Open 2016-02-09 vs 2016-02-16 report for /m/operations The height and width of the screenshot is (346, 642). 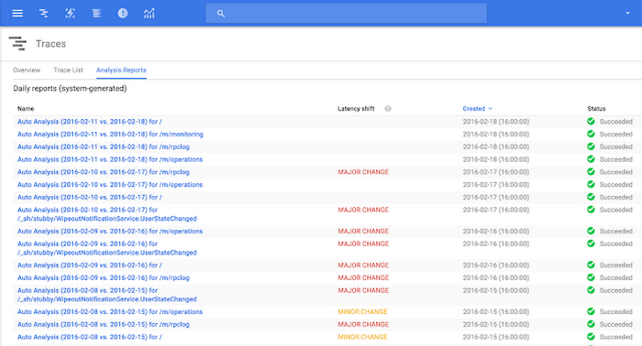[x=110, y=232]
